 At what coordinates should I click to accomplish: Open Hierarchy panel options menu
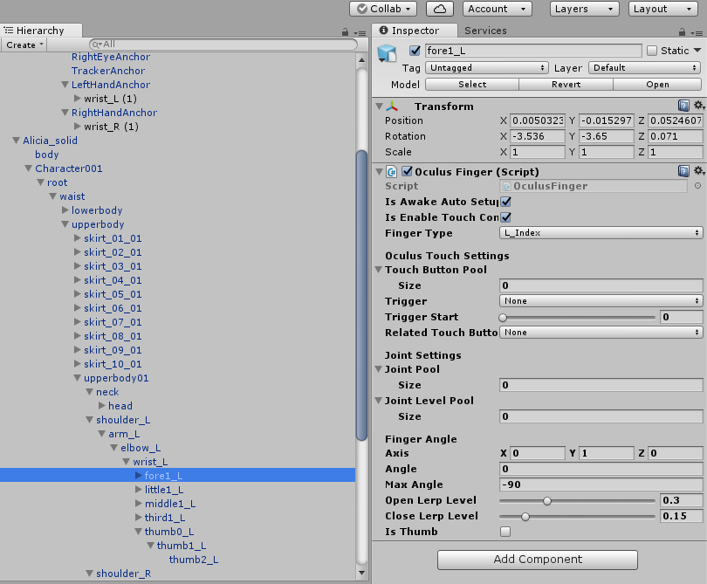(x=360, y=33)
